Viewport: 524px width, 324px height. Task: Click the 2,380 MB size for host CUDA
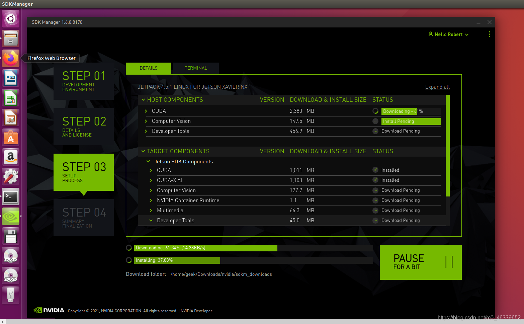[302, 111]
